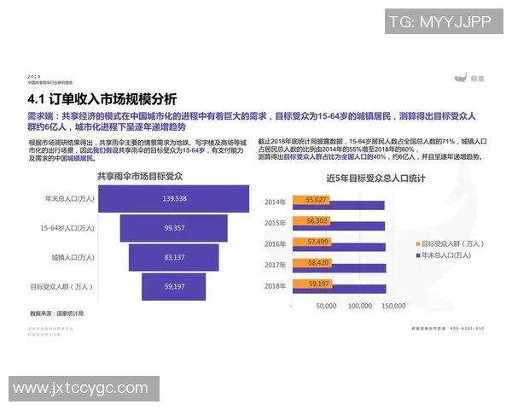This screenshot has width=512, height=410.
Task: Click the orange legend swatch 目标受众人群
Action: click(x=418, y=244)
